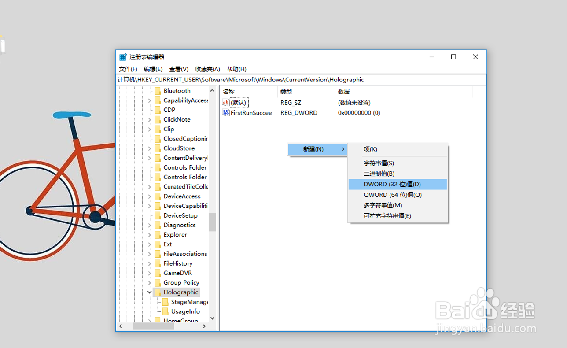The height and width of the screenshot is (348, 567).
Task: Click the Bluetooth folder icon
Action: click(x=158, y=91)
